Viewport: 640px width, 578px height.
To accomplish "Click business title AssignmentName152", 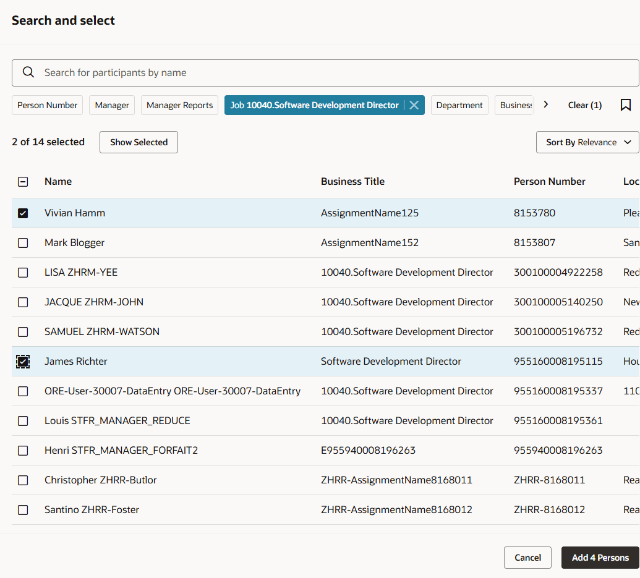I will [369, 243].
